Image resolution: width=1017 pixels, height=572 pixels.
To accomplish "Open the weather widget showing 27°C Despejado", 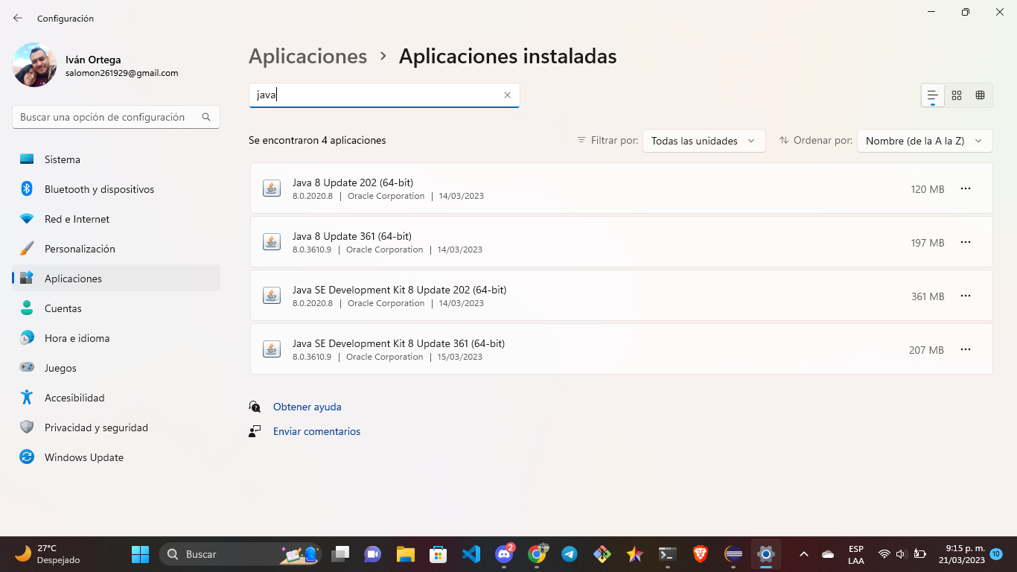I will click(x=48, y=554).
